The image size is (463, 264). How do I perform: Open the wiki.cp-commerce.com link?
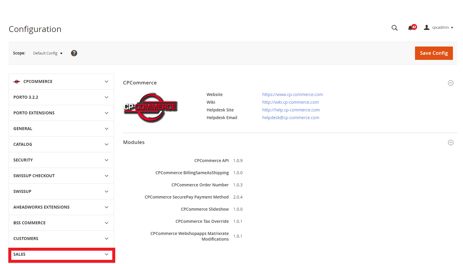[x=290, y=102]
